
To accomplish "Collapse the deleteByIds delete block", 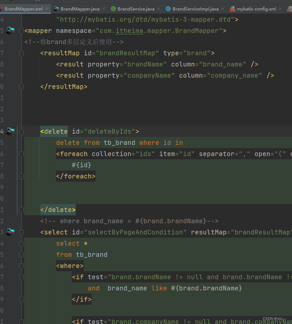I will click(21, 131).
